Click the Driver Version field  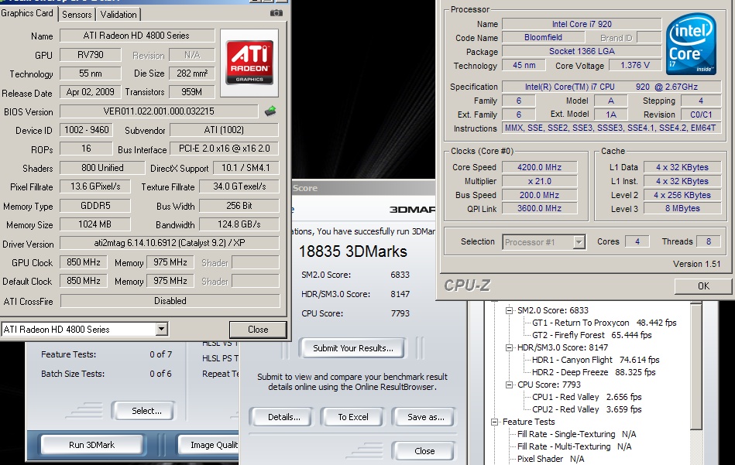(x=170, y=243)
